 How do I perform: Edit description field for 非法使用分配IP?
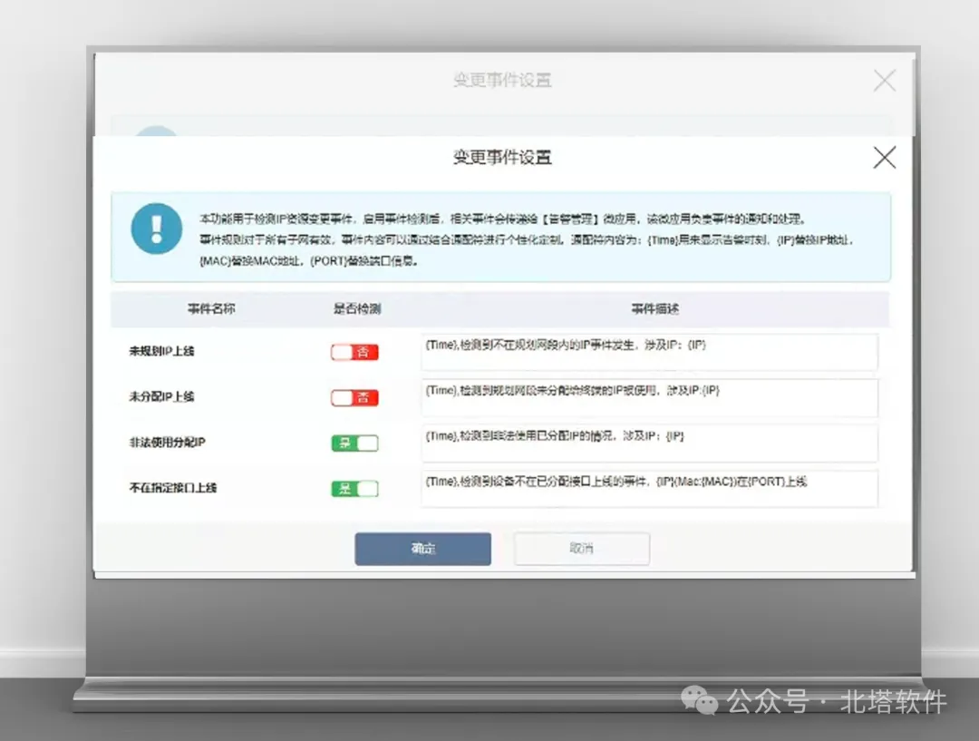click(x=649, y=444)
